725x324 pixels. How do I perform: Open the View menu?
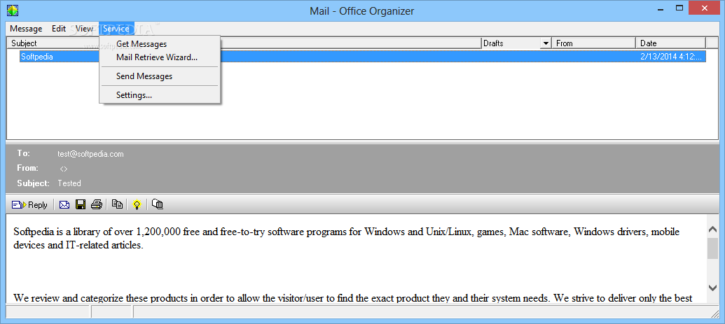coord(84,29)
